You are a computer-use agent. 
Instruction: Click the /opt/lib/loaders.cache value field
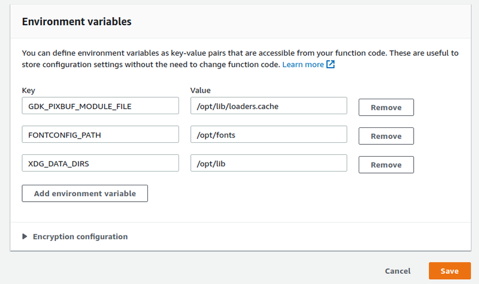[x=268, y=106]
